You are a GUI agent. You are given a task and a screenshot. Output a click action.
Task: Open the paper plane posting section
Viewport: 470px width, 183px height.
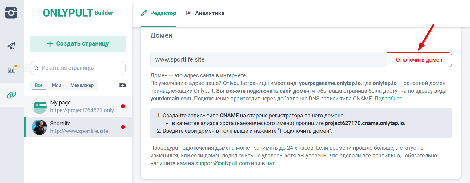pyautogui.click(x=11, y=46)
